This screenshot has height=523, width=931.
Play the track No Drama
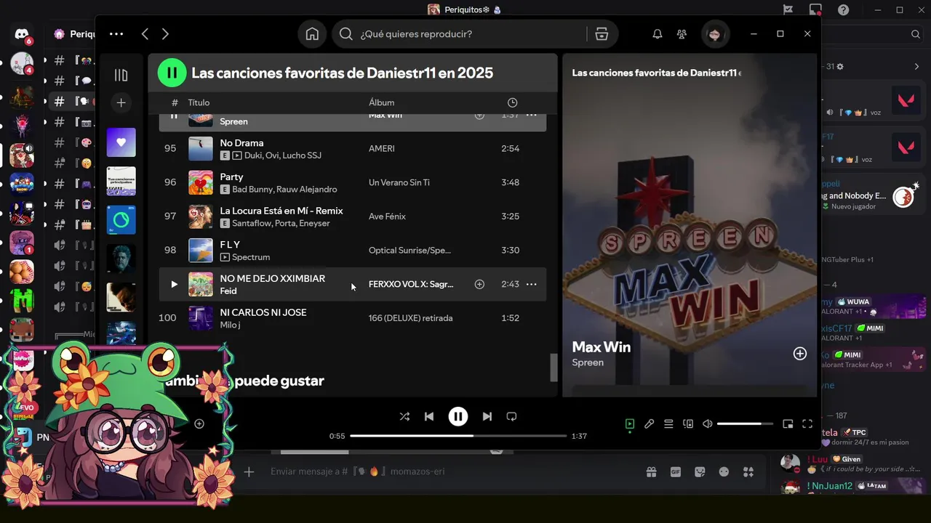[x=241, y=143]
